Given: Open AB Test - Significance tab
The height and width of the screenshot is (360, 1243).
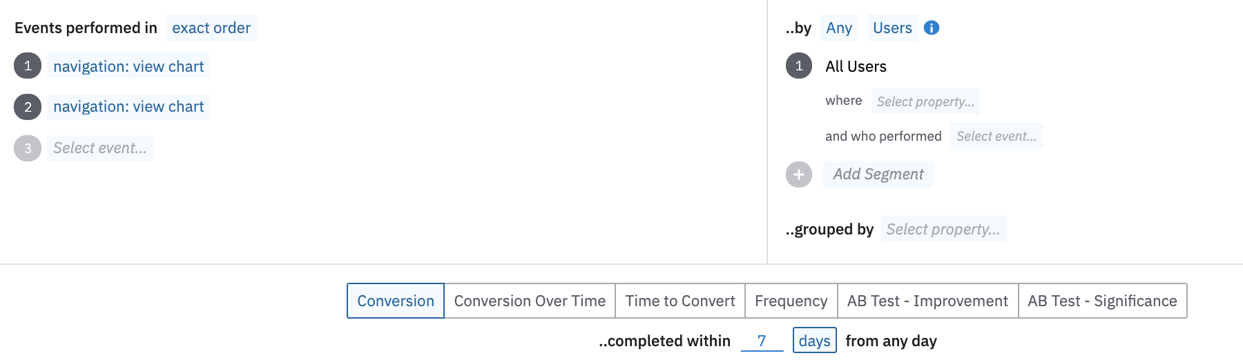Looking at the screenshot, I should (x=1101, y=301).
